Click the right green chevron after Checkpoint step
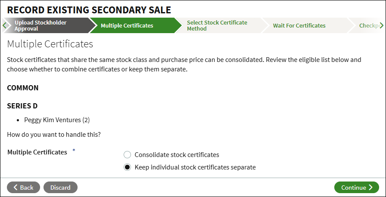Screen dimensions: 386x197 [x=382, y=25]
